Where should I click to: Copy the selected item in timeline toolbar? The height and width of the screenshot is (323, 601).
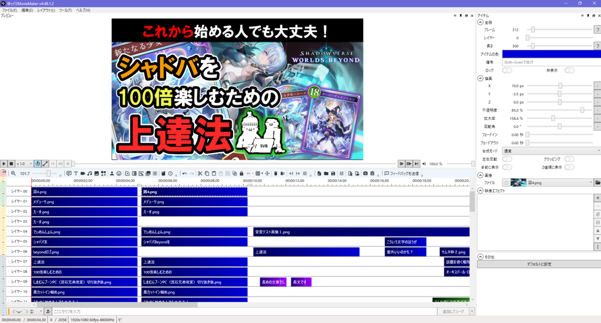pyautogui.click(x=207, y=173)
